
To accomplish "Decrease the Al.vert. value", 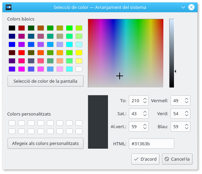I will click(x=145, y=128).
